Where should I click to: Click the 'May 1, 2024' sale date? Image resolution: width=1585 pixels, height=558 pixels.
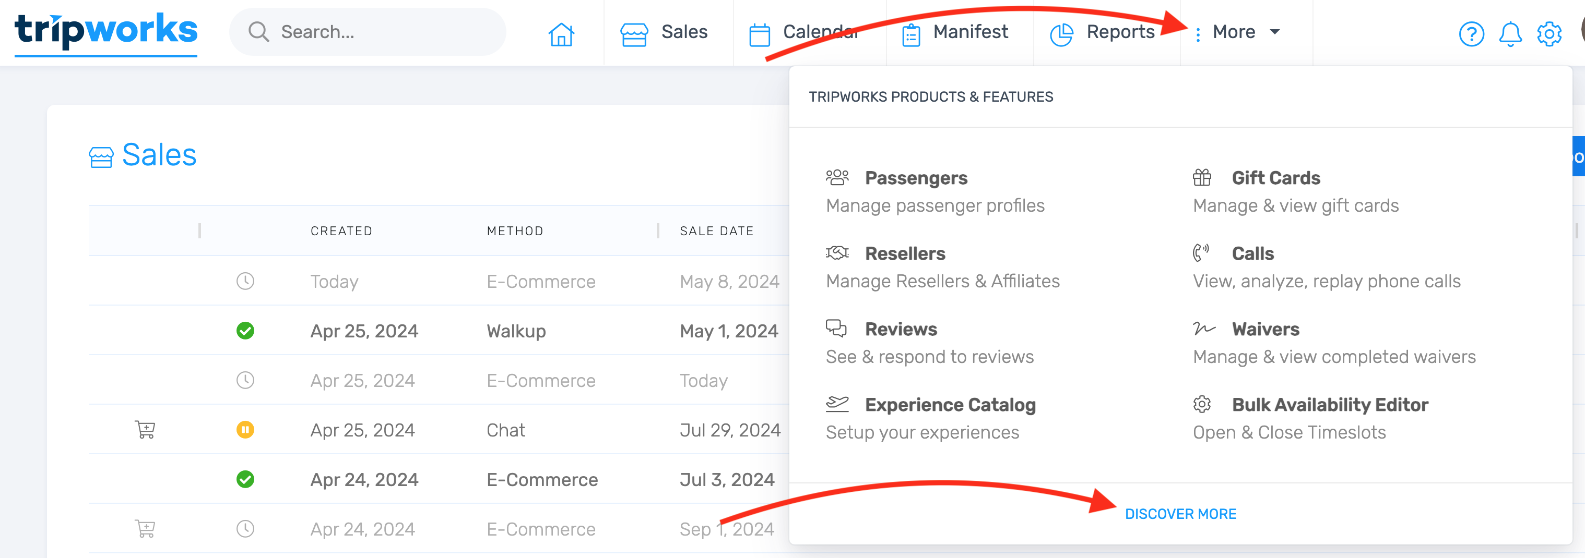728,331
